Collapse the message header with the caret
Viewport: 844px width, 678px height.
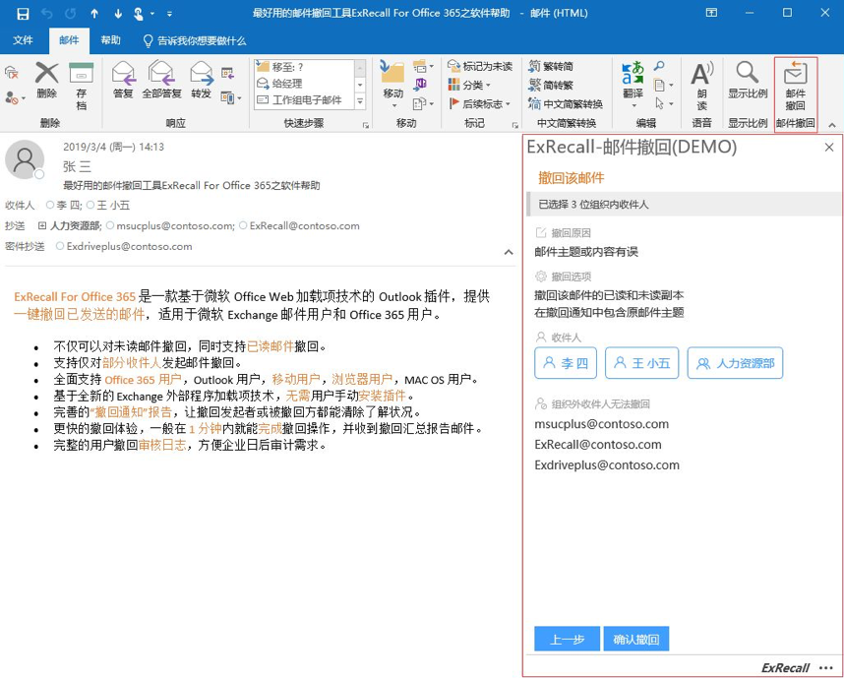509,252
